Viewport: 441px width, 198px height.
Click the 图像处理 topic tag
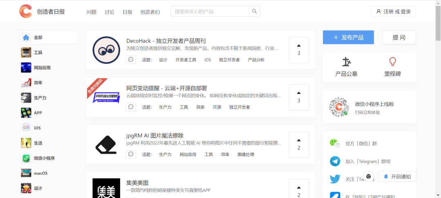click(x=246, y=154)
